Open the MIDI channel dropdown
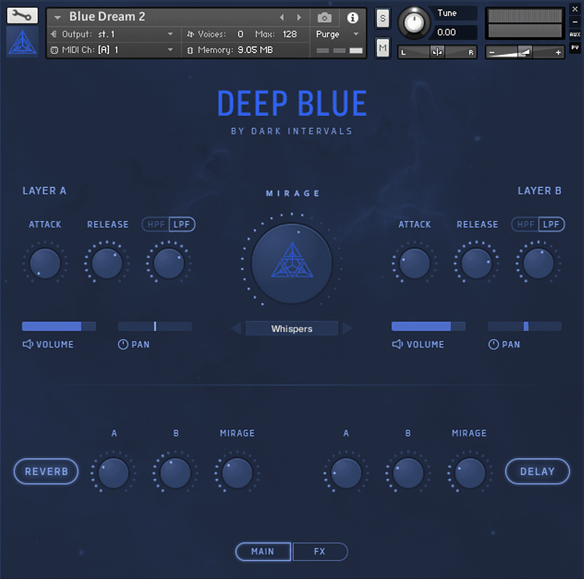584x579 pixels. (x=170, y=50)
